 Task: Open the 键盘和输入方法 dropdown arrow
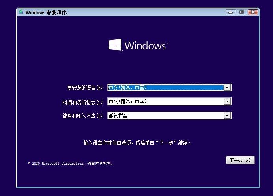(x=227, y=116)
